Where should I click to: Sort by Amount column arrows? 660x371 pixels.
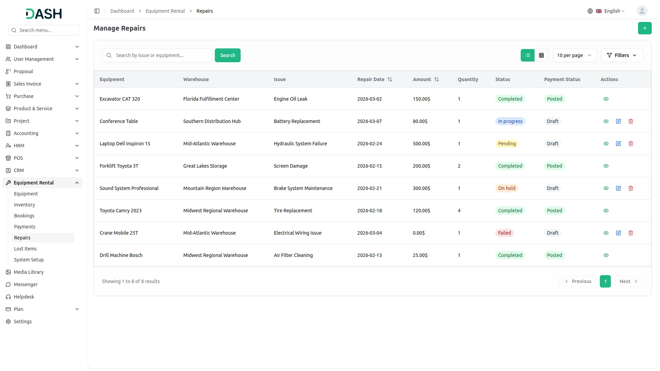tap(436, 79)
